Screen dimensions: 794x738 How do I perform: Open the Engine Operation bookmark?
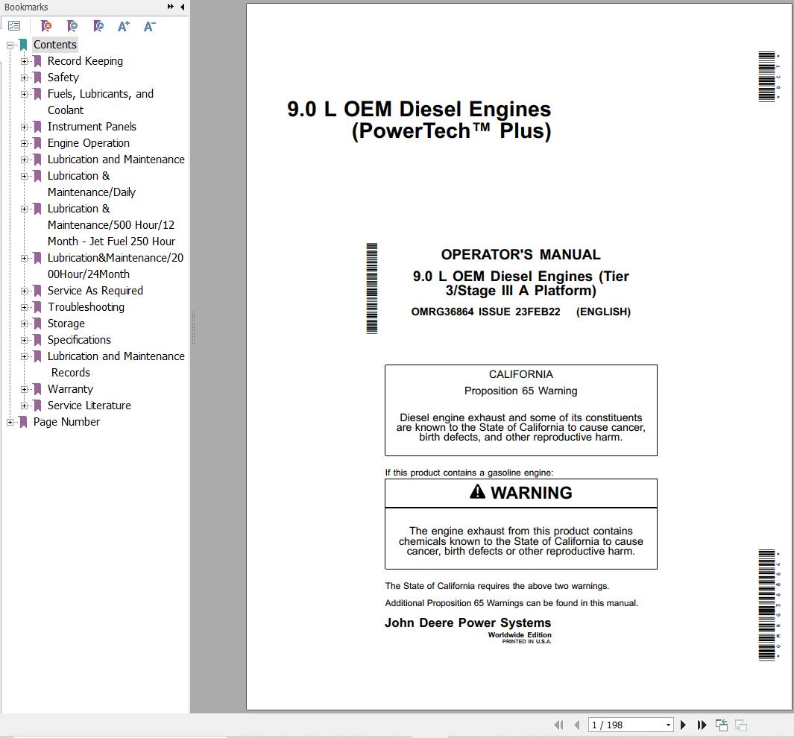tap(89, 143)
